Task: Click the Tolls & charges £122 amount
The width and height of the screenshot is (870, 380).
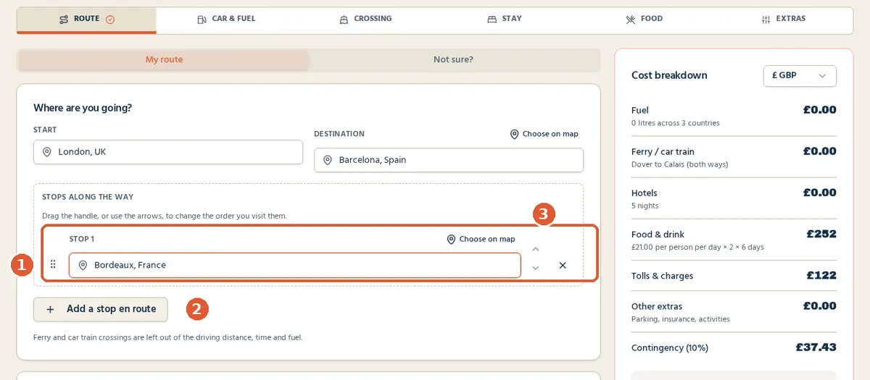Action: coord(821,275)
